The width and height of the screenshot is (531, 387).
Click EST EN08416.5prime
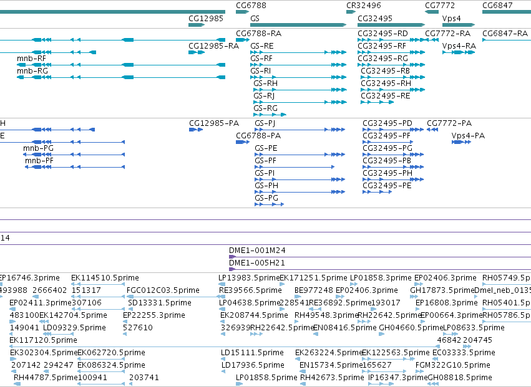click(316, 334)
